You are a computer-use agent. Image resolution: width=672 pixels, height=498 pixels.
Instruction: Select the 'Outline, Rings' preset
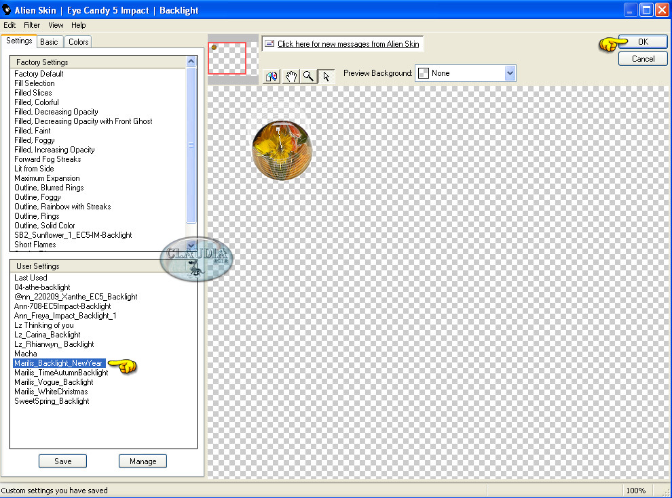pos(37,215)
